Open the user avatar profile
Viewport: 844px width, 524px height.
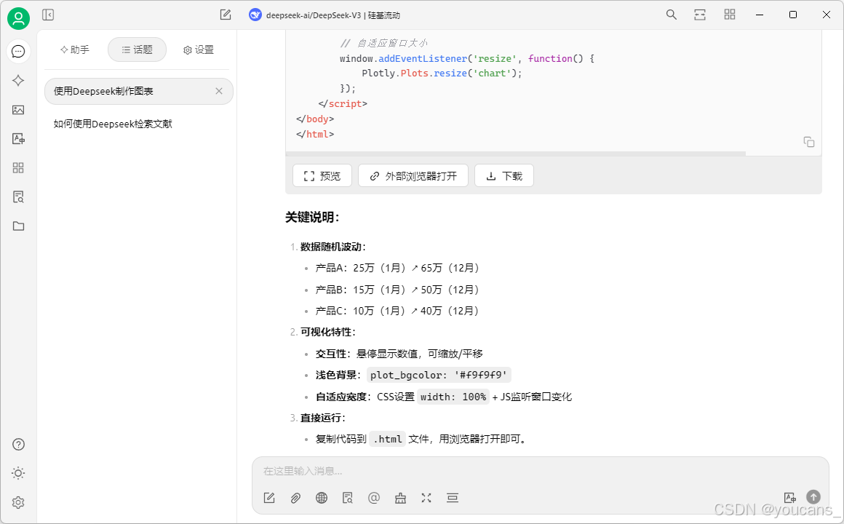pyautogui.click(x=18, y=19)
